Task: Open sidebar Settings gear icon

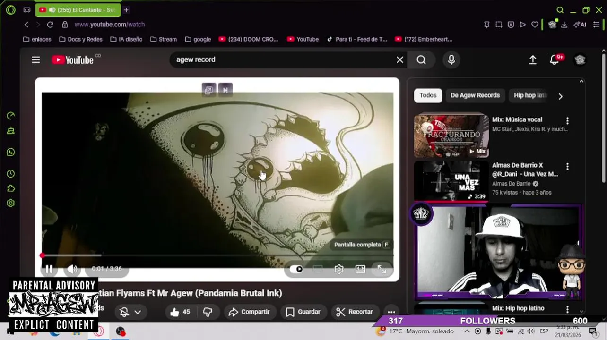Action: click(11, 203)
